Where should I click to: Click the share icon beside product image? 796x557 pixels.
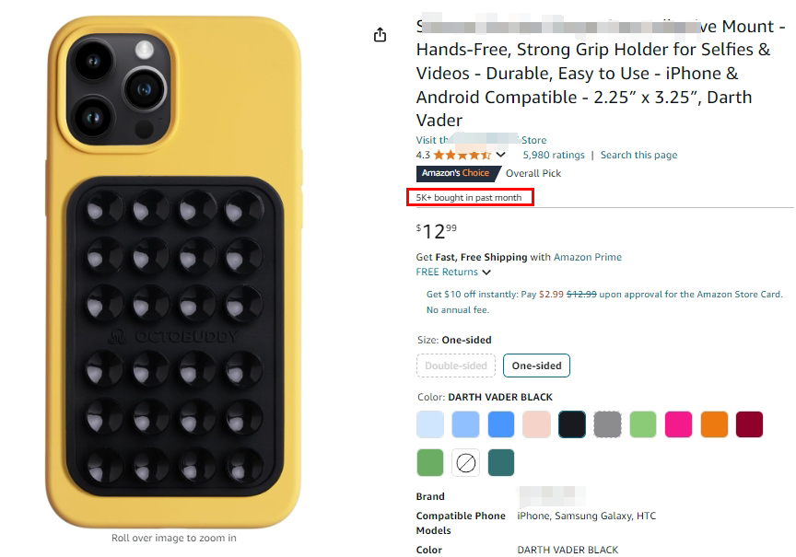coord(380,35)
